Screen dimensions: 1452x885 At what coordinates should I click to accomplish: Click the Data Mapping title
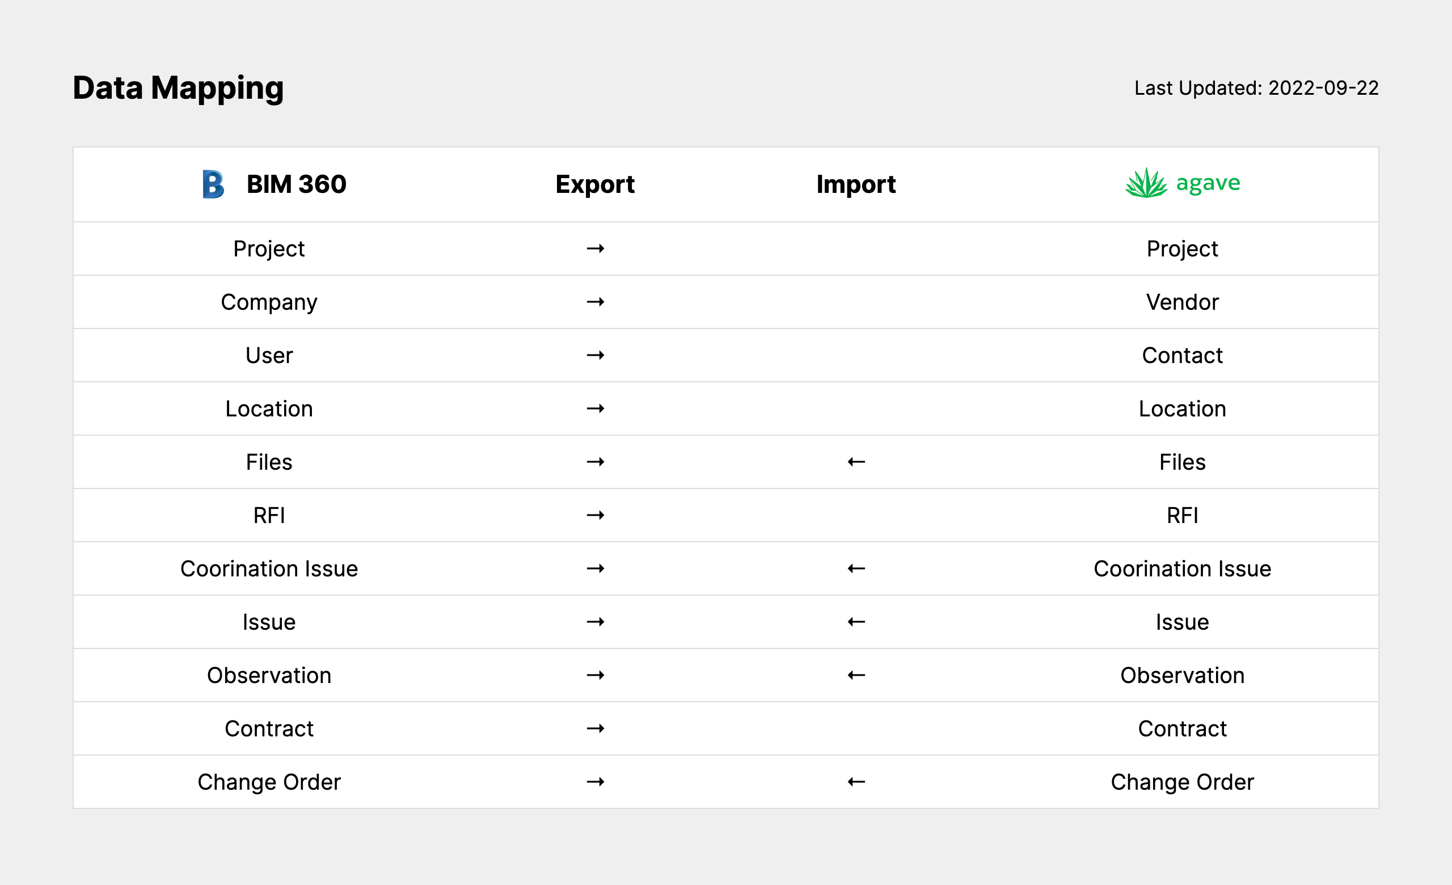178,88
